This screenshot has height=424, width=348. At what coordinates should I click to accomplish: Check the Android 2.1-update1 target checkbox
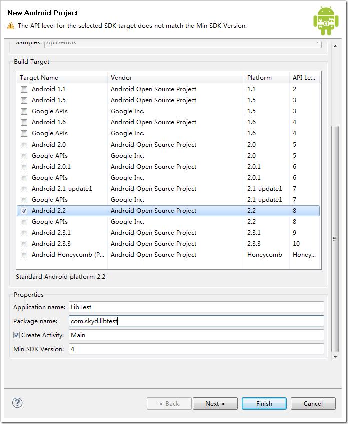(x=24, y=189)
